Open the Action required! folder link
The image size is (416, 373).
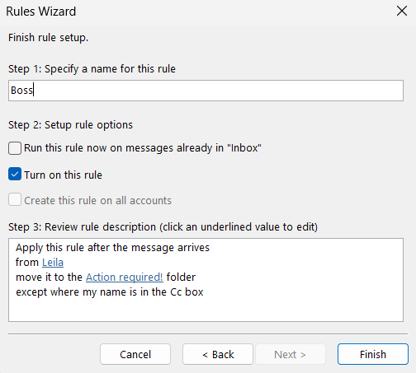point(125,277)
